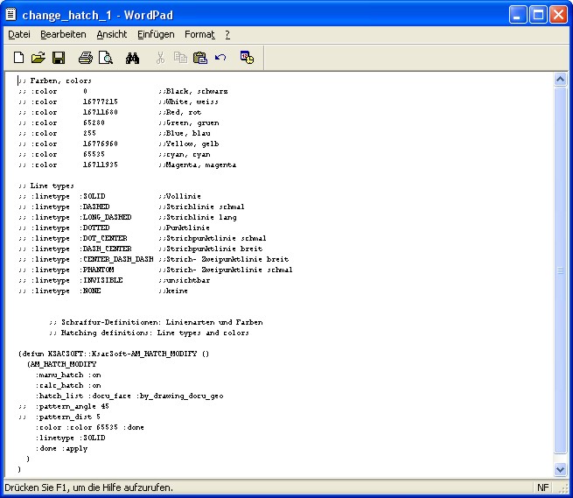The height and width of the screenshot is (498, 573).
Task: Open Print Preview from the toolbar
Action: pyautogui.click(x=105, y=58)
